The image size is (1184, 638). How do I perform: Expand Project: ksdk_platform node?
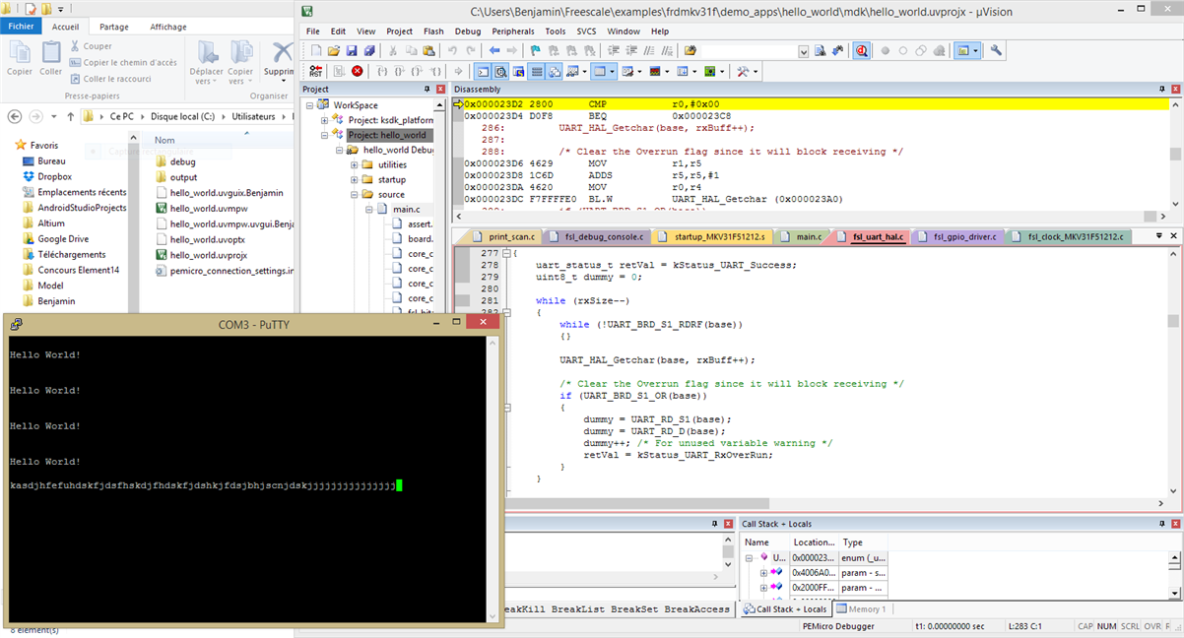325,120
